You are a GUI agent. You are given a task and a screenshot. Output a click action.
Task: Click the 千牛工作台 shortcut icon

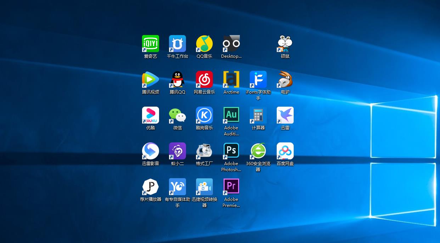coord(177,44)
